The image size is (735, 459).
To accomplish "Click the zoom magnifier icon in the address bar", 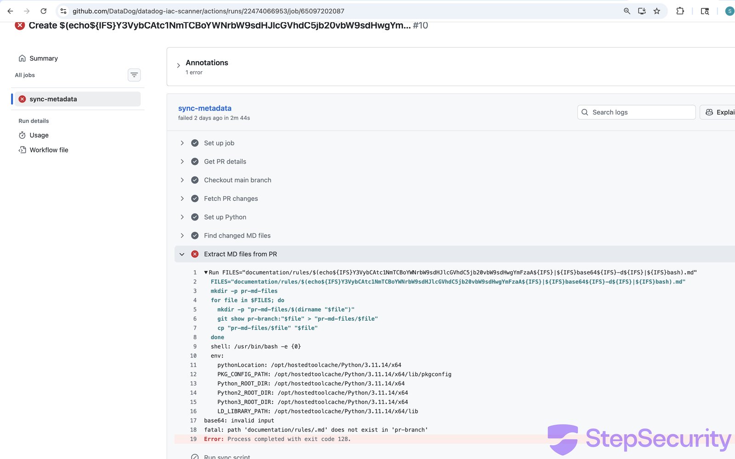I will pos(627,11).
